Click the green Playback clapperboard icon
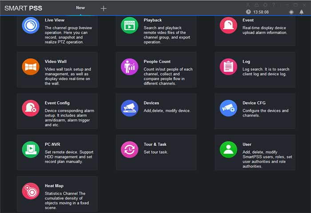 click(129, 25)
